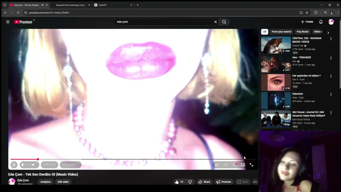Open Chrome profile avatar

[x=331, y=13]
